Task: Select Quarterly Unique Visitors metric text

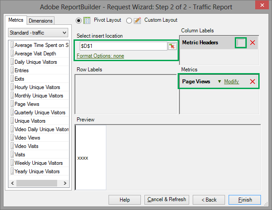Action: pos(40,113)
